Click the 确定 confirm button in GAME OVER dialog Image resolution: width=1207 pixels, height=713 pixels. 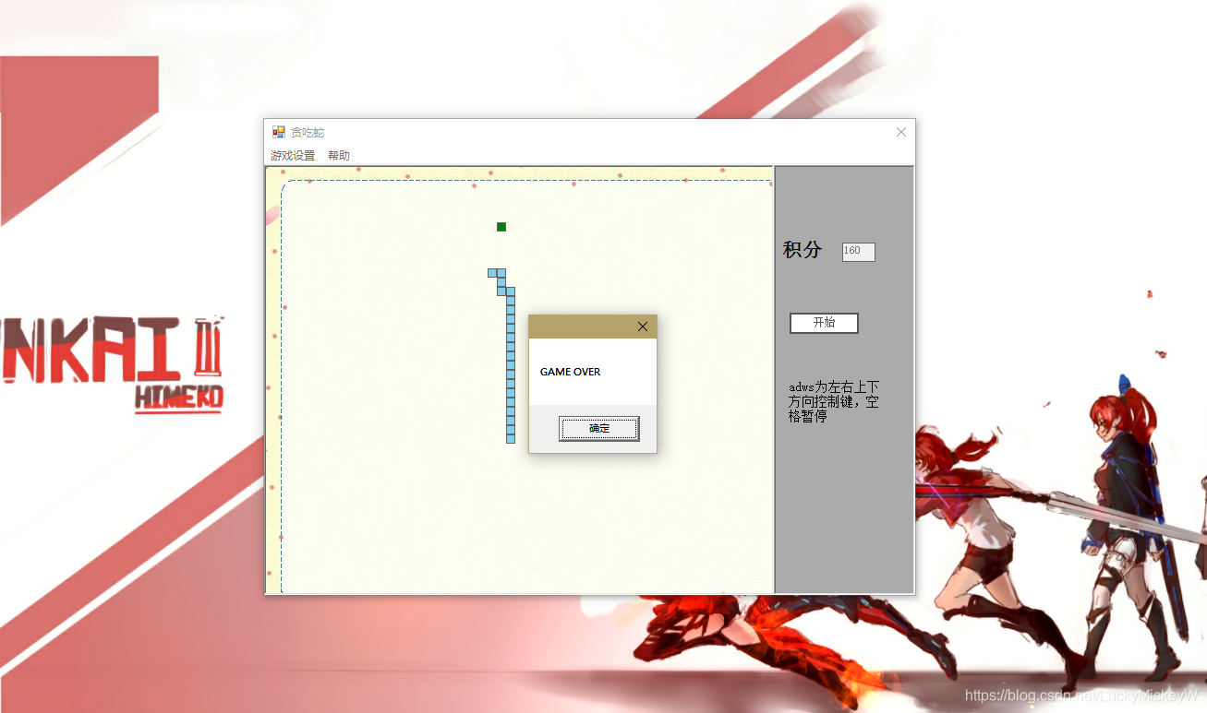[598, 428]
